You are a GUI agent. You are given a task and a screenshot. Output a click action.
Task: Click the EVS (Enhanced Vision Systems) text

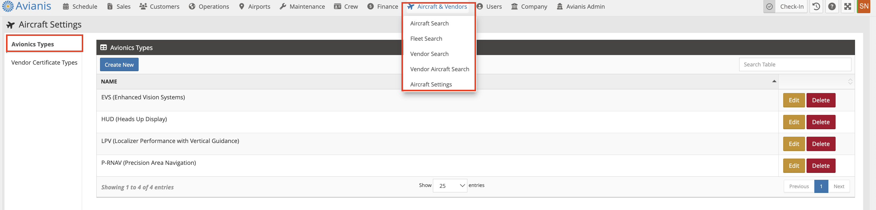143,97
